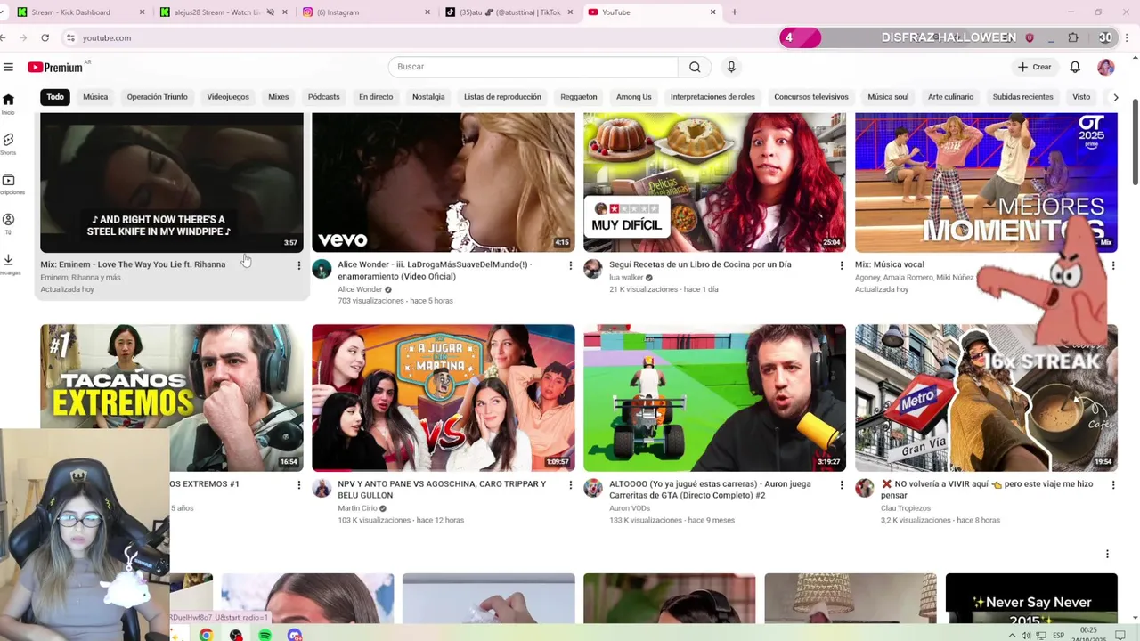This screenshot has width=1140, height=641.
Task: Show more category chips with the arrow
Action: (1115, 97)
